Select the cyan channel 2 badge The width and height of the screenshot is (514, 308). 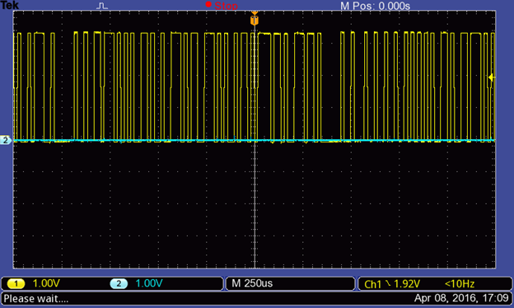(x=119, y=283)
